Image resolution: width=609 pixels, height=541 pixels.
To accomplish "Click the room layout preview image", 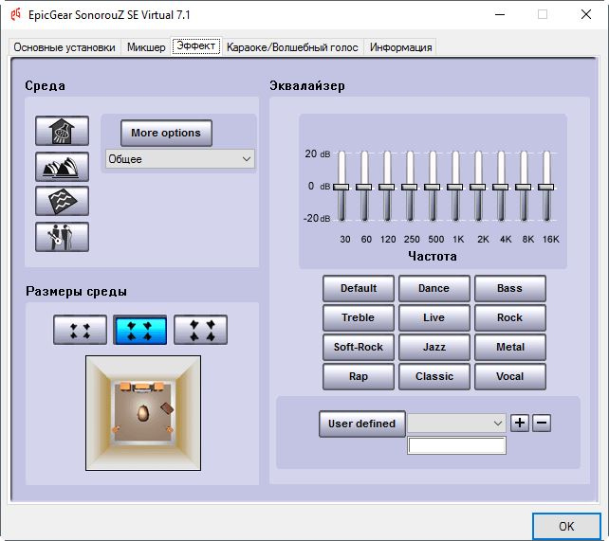I will coord(143,413).
